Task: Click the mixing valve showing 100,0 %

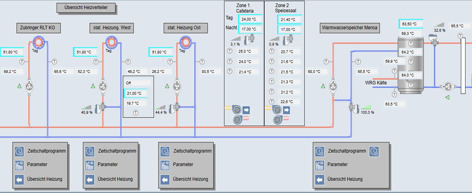Action: click(x=353, y=107)
